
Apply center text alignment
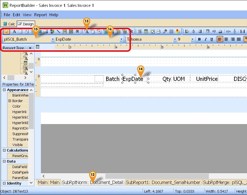(226, 39)
